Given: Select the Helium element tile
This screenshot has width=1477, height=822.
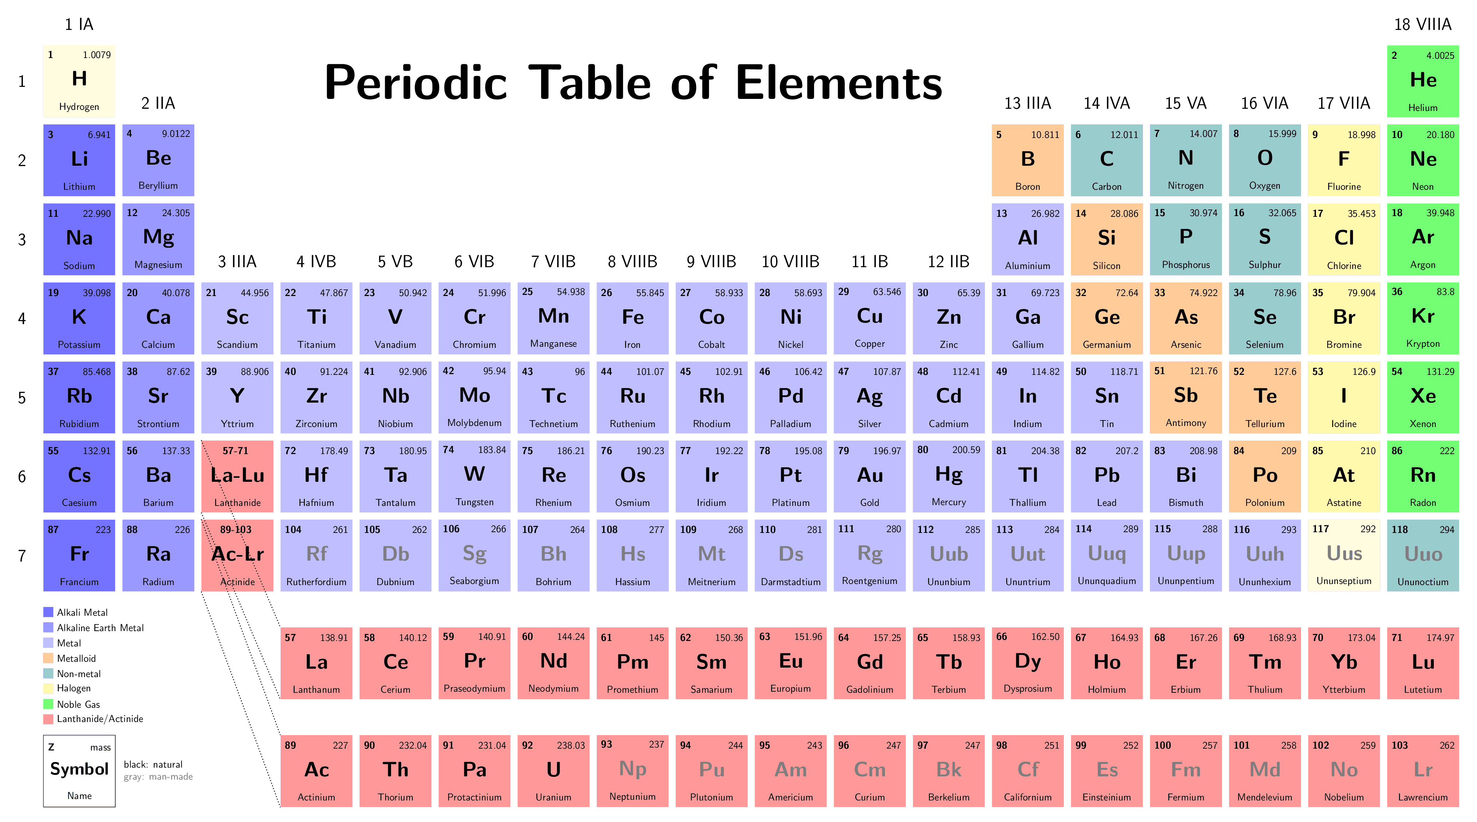Looking at the screenshot, I should (1423, 81).
